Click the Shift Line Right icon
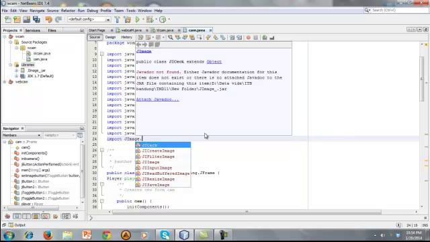The image size is (430, 242). tap(239, 38)
